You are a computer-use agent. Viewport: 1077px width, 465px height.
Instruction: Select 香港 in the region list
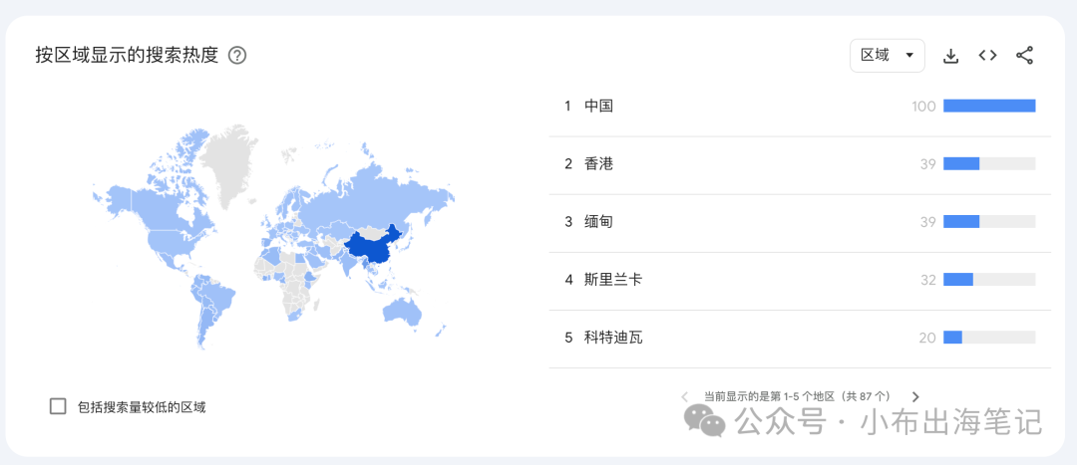click(598, 163)
